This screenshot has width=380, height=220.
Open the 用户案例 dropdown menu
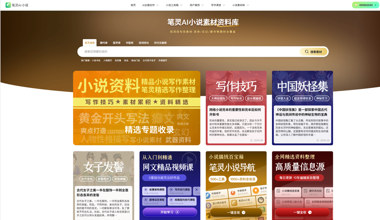pos(197,5)
